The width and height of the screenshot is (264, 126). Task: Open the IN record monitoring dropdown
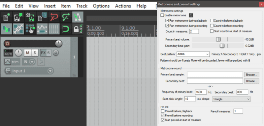click(x=28, y=62)
